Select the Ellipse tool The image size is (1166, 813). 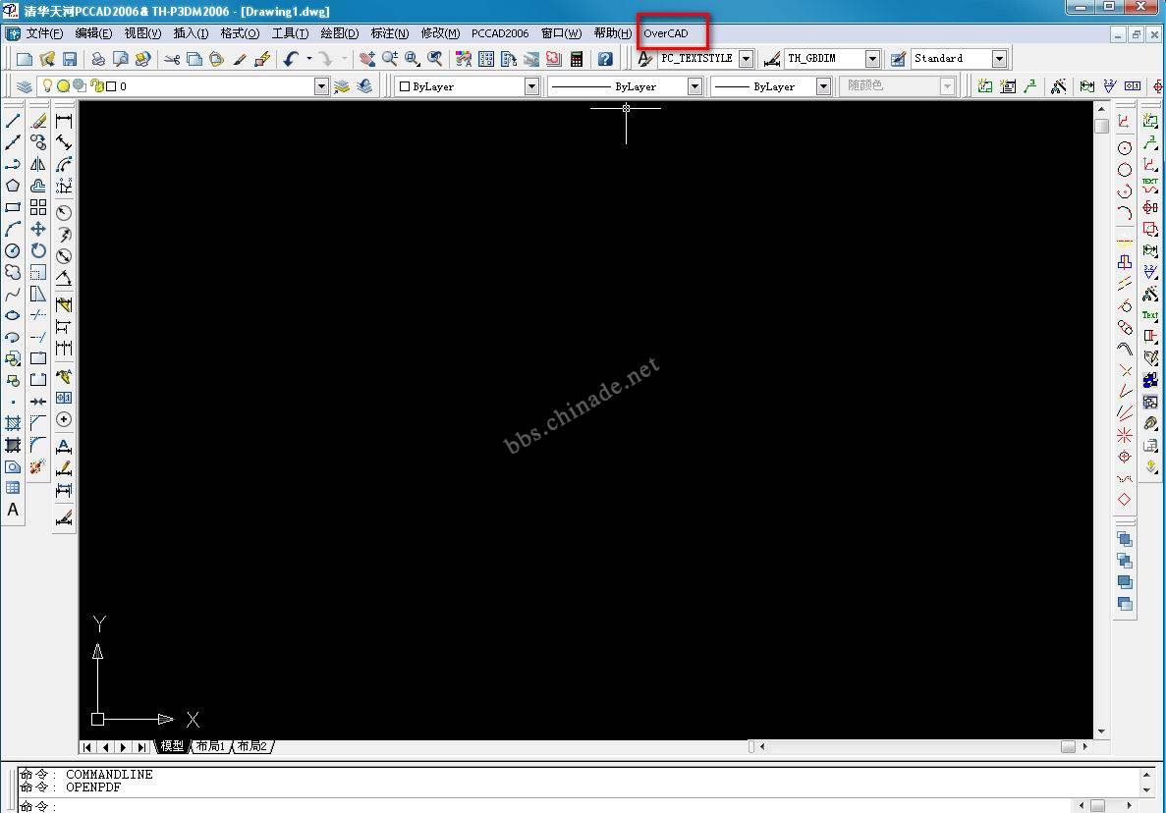[x=13, y=316]
